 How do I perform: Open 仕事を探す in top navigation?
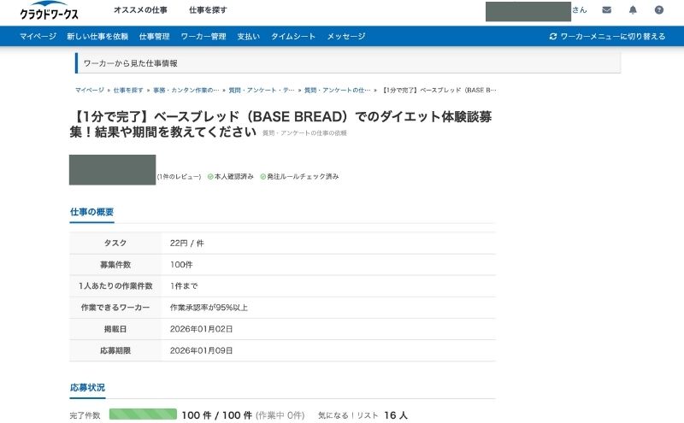208,10
